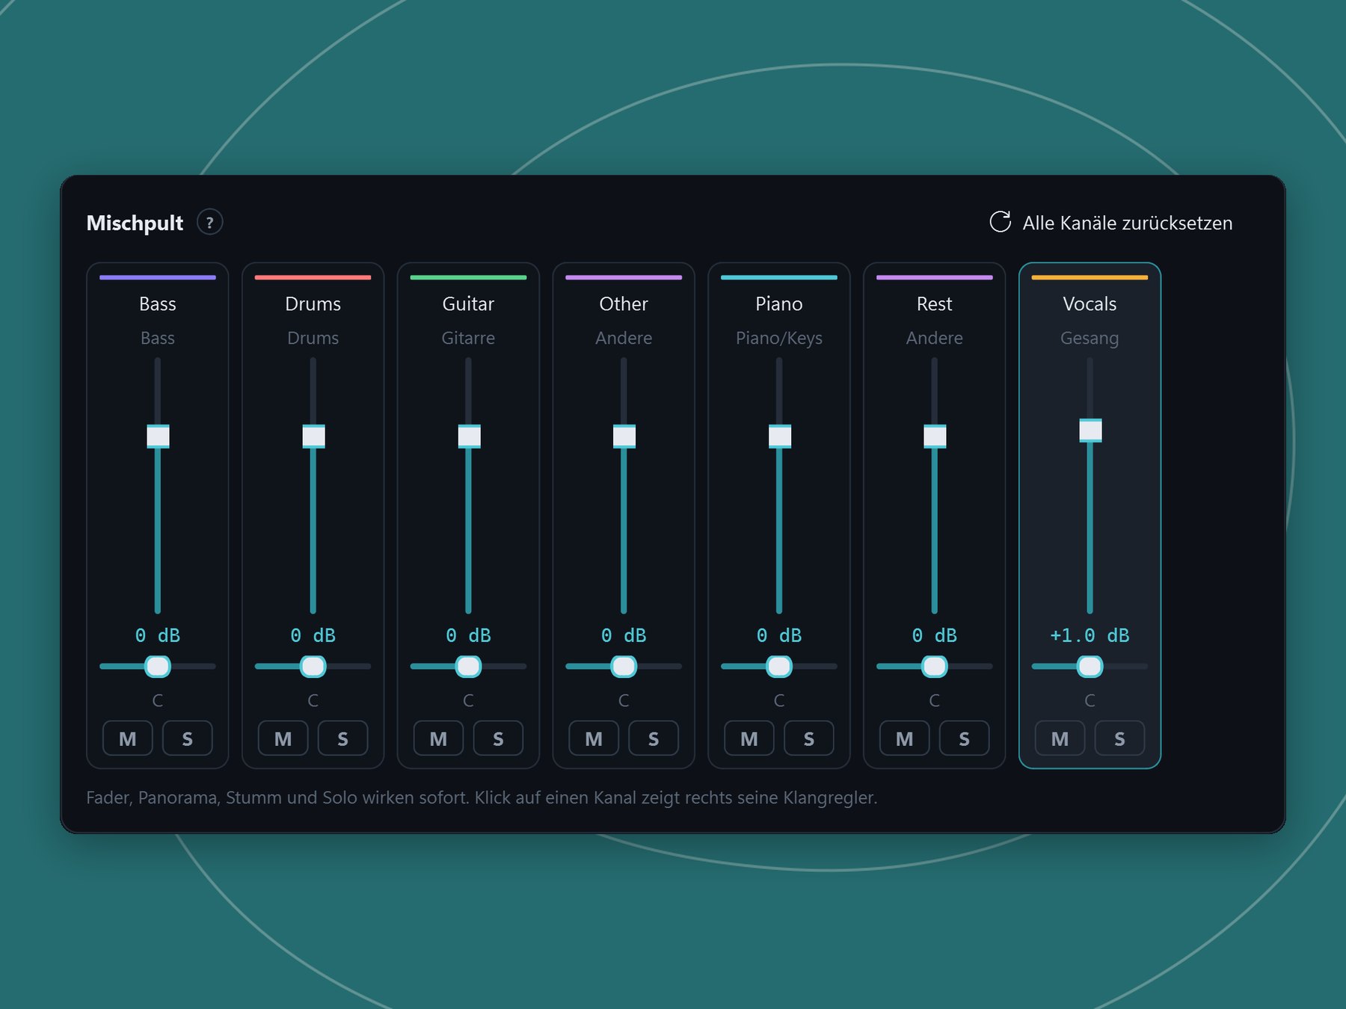The width and height of the screenshot is (1346, 1009).
Task: Select the Piano channel strip title
Action: [x=778, y=304]
